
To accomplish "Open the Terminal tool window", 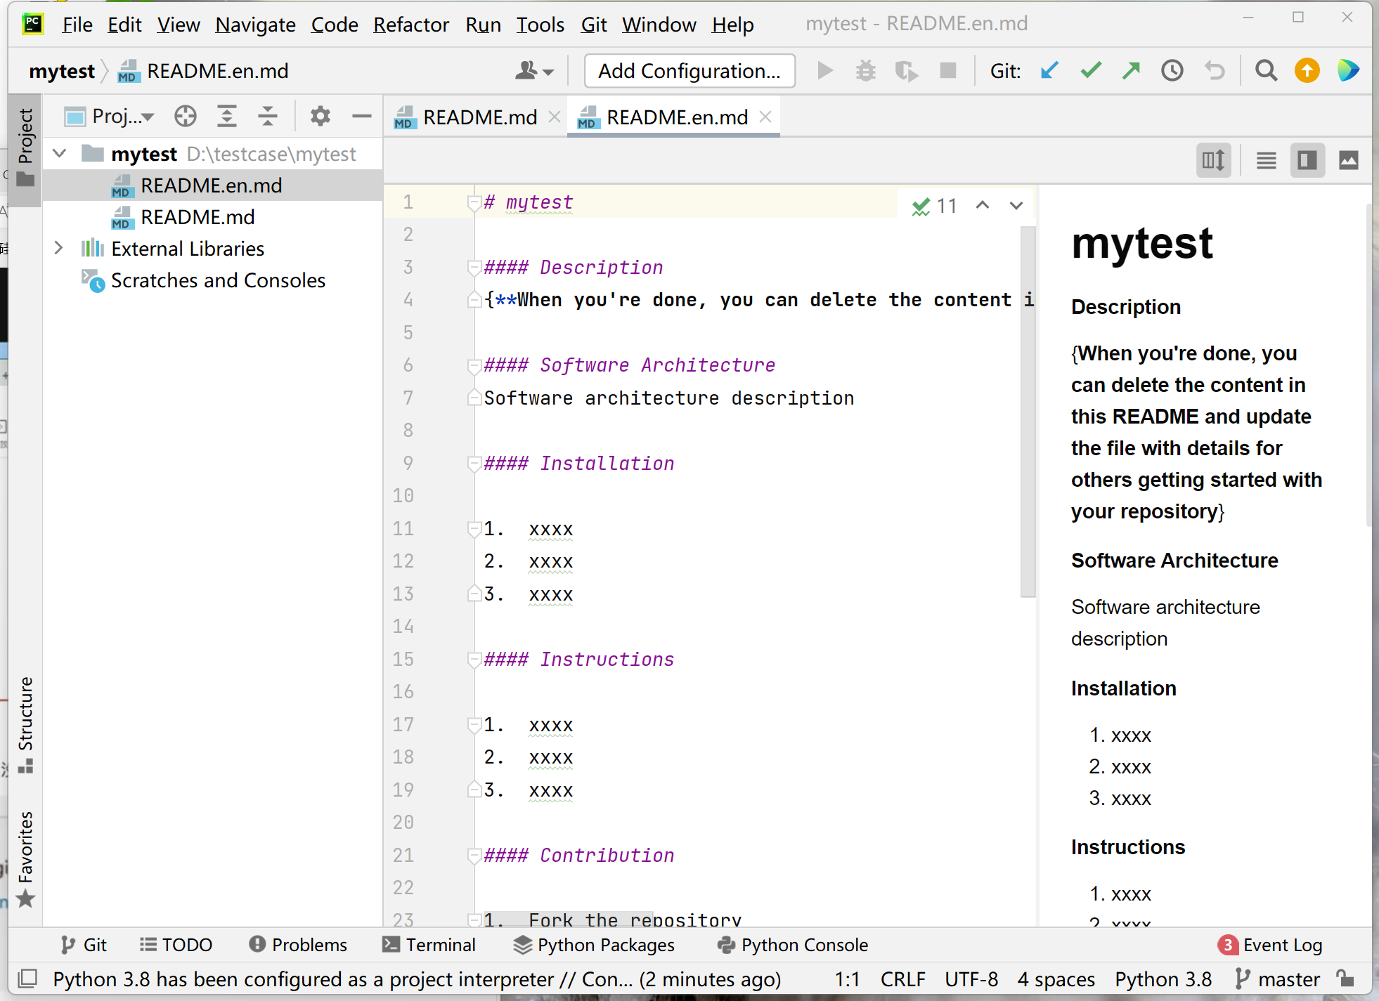I will tap(429, 945).
